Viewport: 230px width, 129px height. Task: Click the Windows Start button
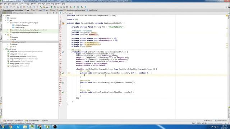pos(3,127)
